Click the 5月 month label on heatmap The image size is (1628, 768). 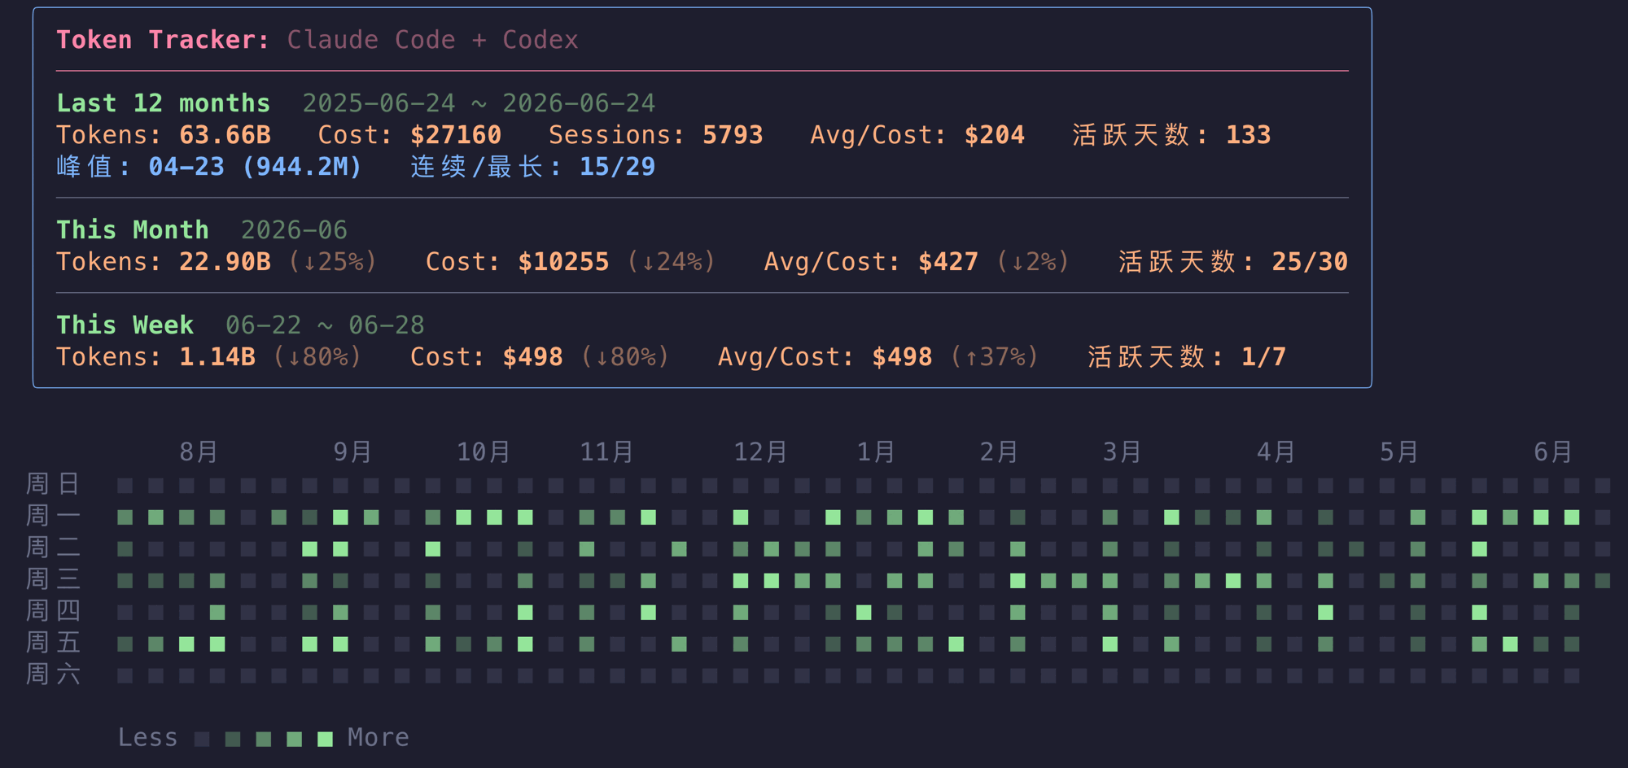[x=1398, y=452]
